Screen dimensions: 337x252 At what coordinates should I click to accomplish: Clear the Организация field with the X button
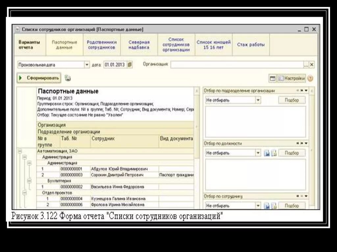312,65
